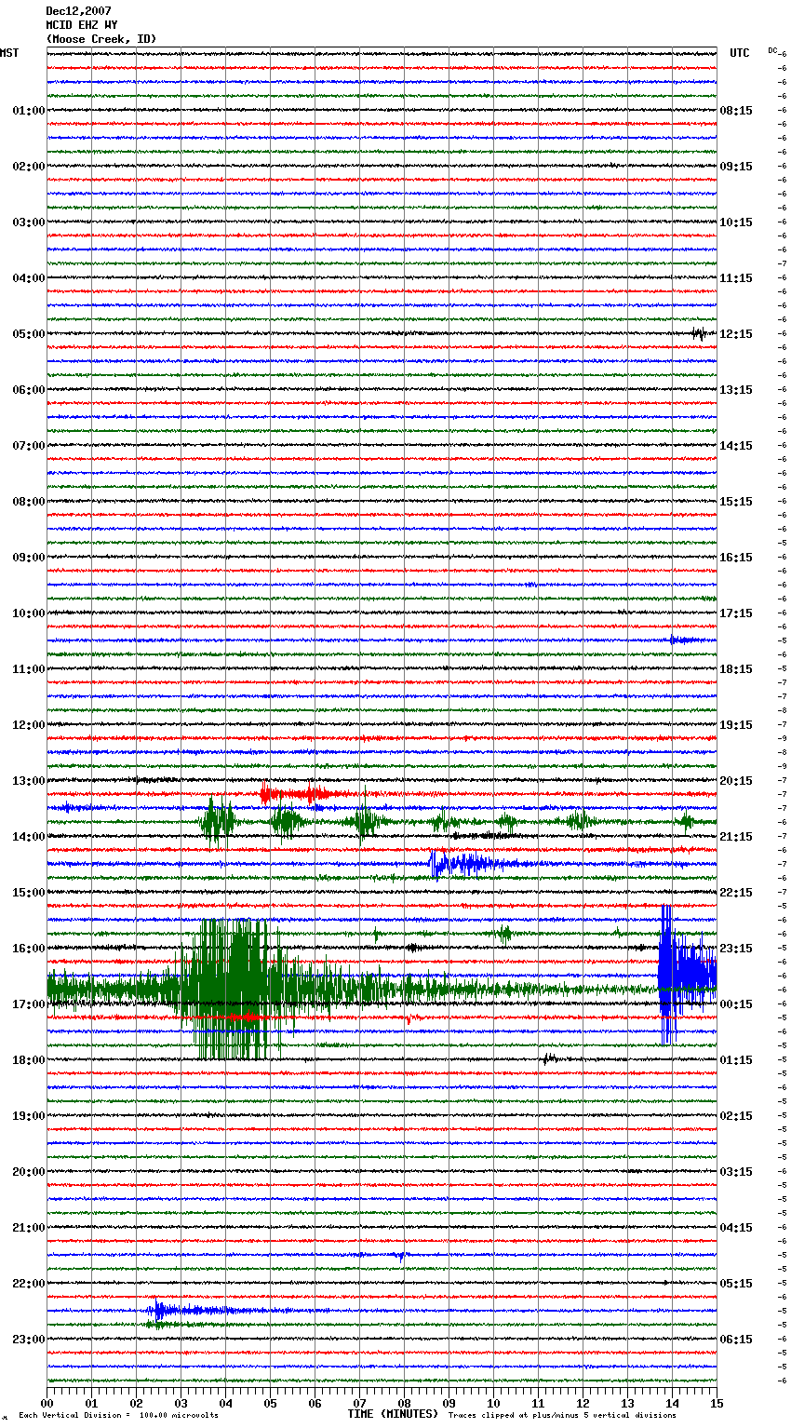
Task: Select minute 15 on the bottom axis
Action: 717,1403
